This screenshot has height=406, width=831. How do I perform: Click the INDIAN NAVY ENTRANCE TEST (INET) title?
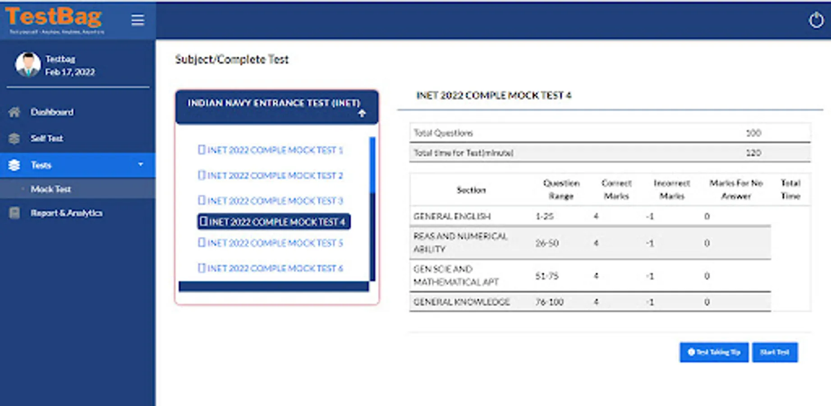coord(274,103)
